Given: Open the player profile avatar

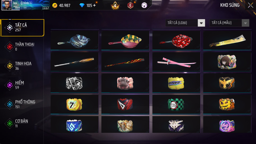Looking at the screenshot, I should (x=7, y=5).
